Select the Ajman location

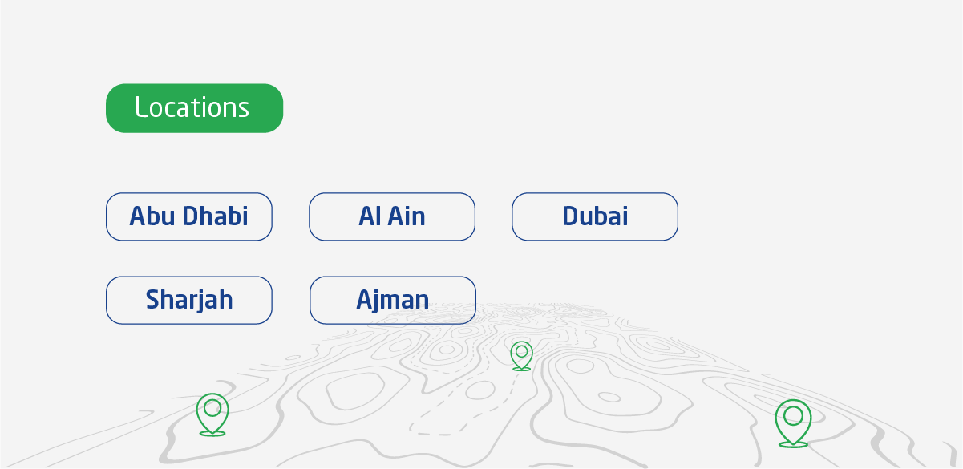coord(393,300)
